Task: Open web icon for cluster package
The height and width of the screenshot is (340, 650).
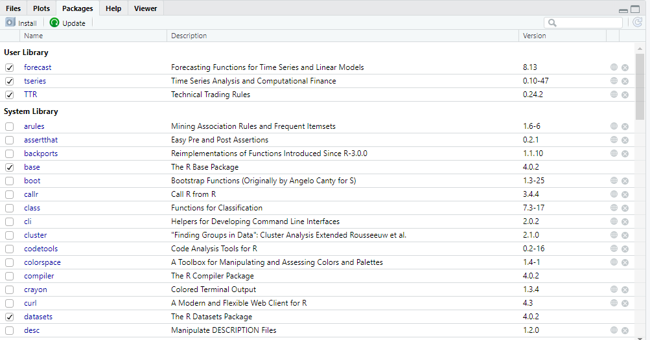Action: (x=614, y=235)
